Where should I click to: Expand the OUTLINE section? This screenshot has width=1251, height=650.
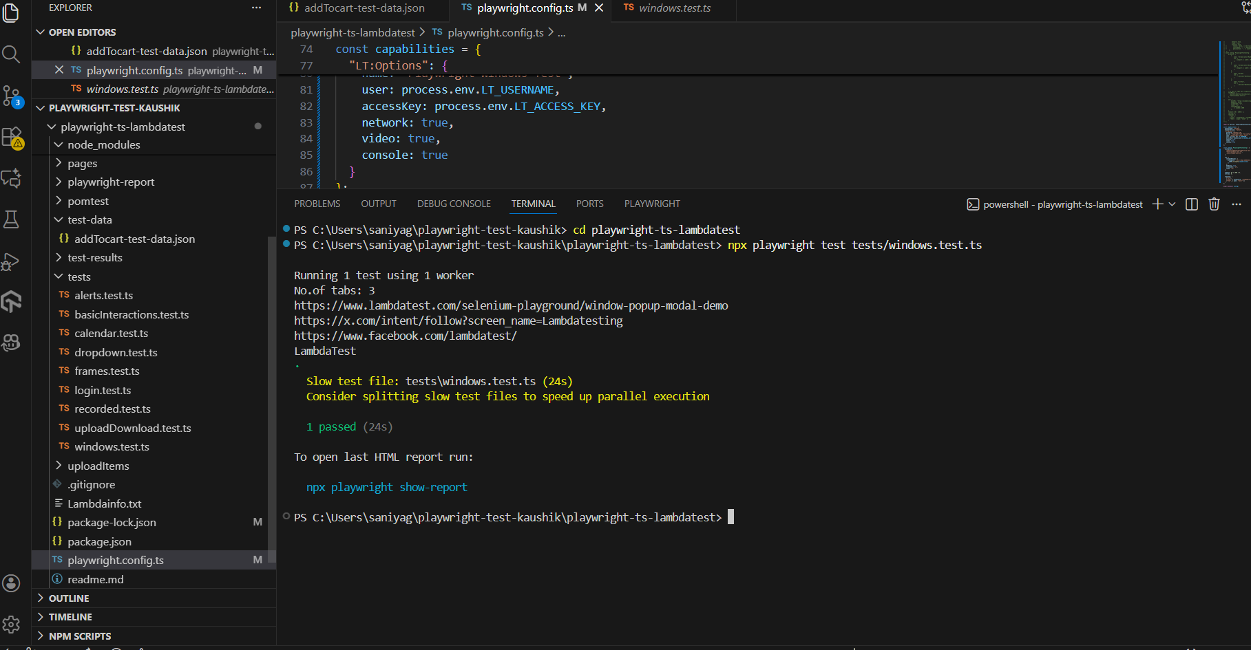(69, 598)
